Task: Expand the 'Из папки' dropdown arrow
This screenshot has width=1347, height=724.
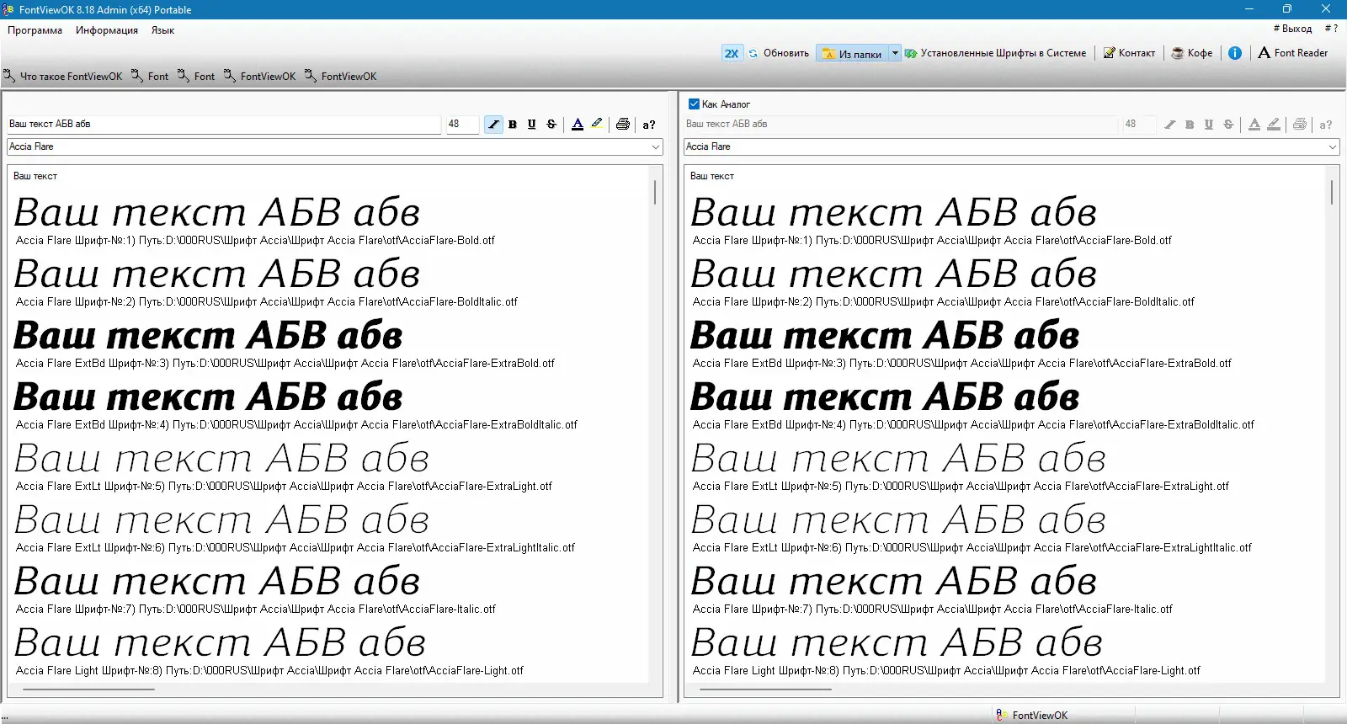Action: click(x=895, y=54)
